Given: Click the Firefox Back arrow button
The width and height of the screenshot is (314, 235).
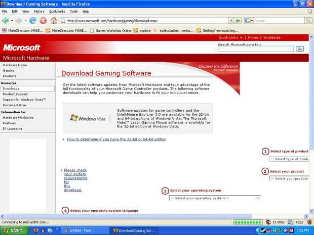Looking at the screenshot, I should [6, 20].
